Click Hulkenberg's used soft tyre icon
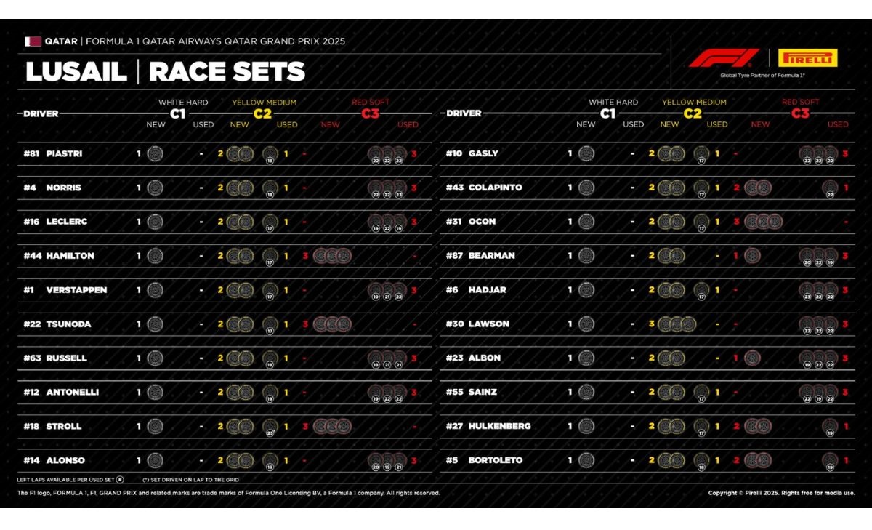The width and height of the screenshot is (872, 530). 829,427
